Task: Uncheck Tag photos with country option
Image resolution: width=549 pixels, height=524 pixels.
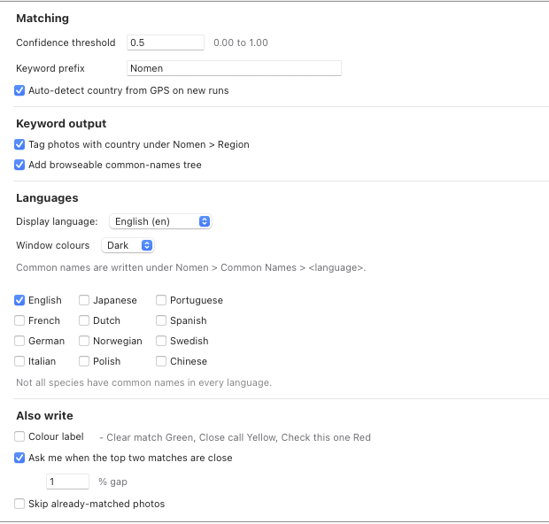Action: pyautogui.click(x=19, y=144)
